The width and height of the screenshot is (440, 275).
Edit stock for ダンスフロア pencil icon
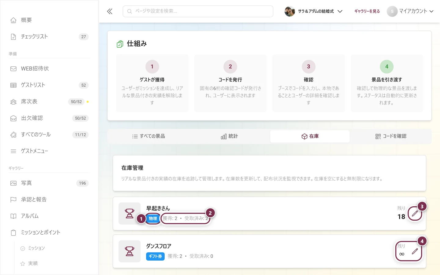pos(415,251)
